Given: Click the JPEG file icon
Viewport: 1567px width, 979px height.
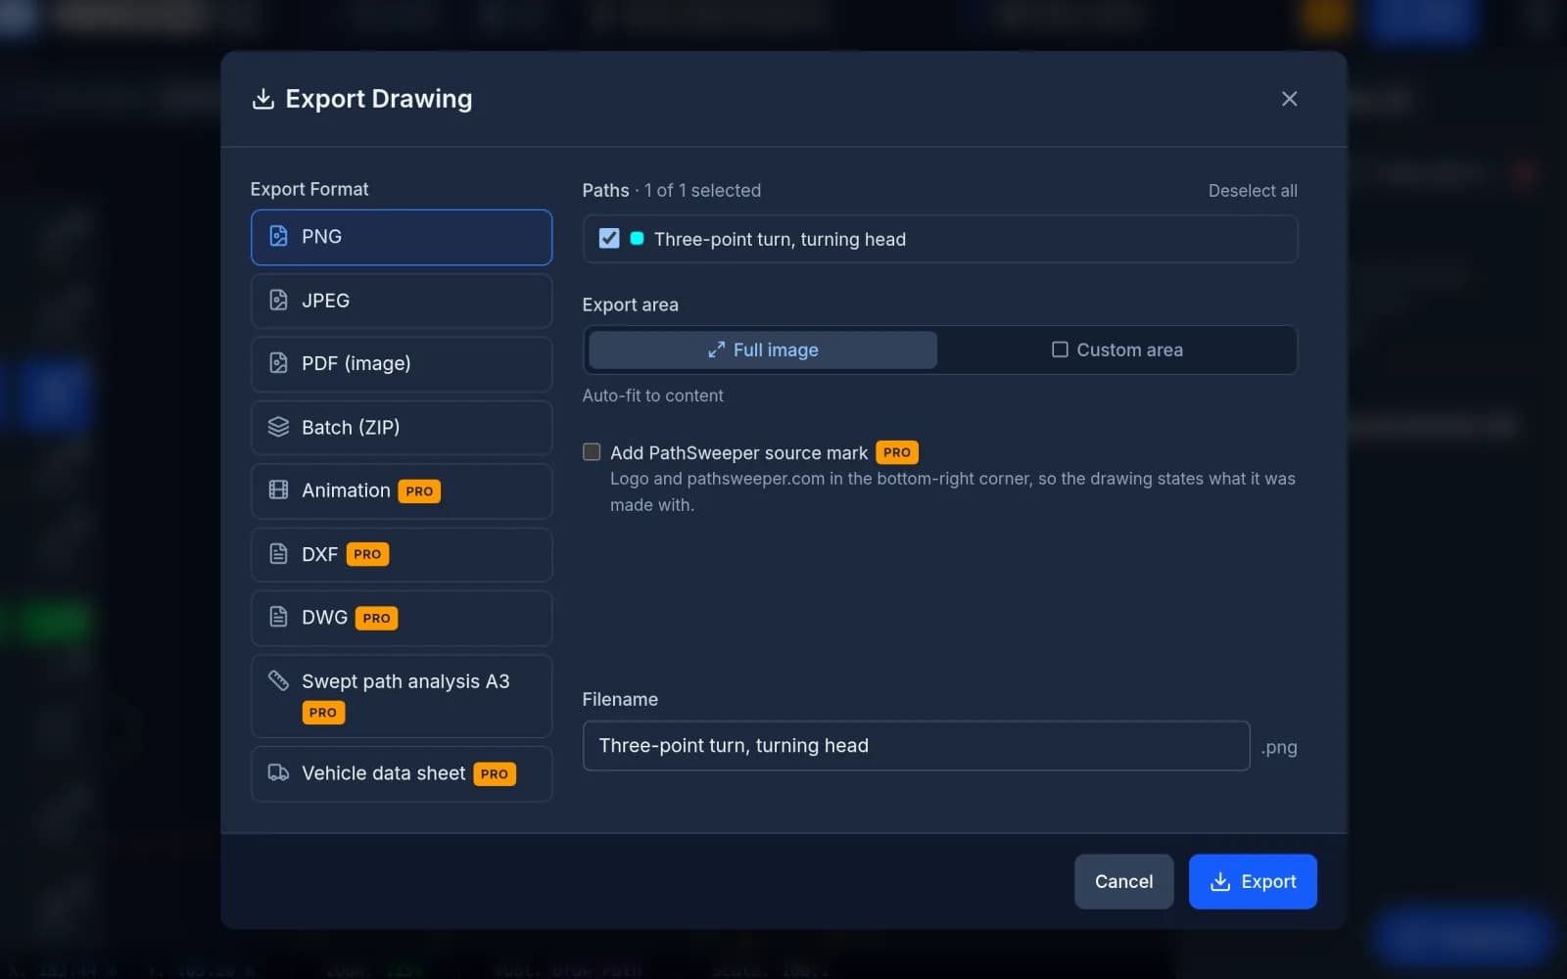Looking at the screenshot, I should point(278,300).
